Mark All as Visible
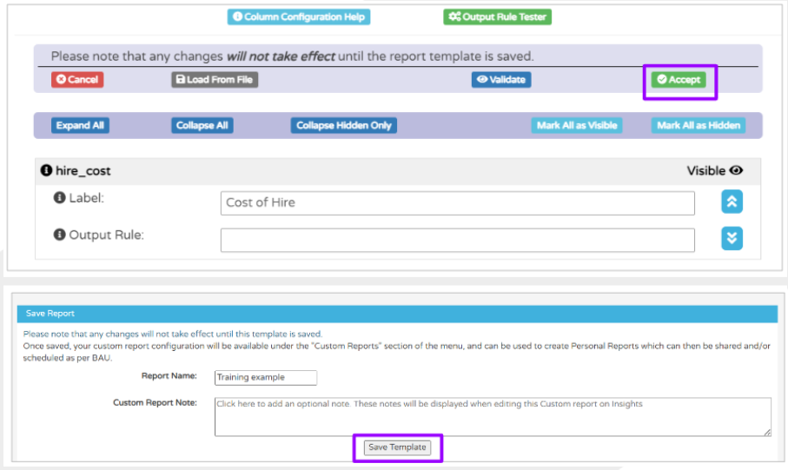The image size is (788, 470). tap(577, 125)
